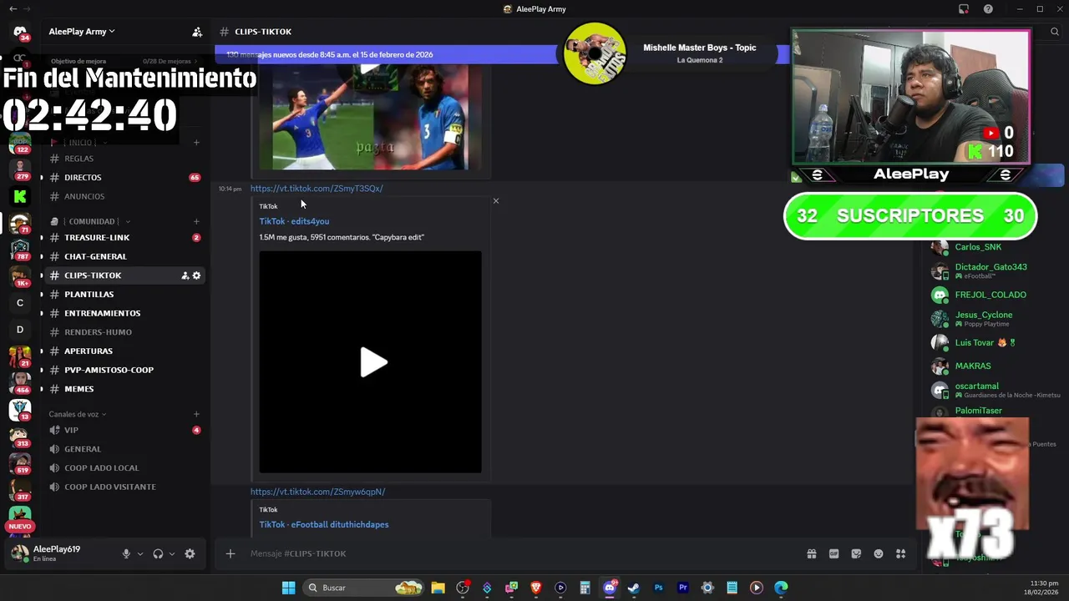Screen dimensions: 1069x601
Task: Open the inbox icon in title bar
Action: [x=964, y=9]
